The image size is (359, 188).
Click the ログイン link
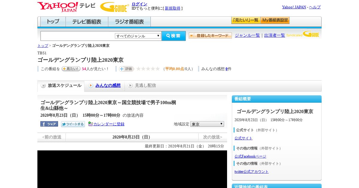[x=139, y=4]
